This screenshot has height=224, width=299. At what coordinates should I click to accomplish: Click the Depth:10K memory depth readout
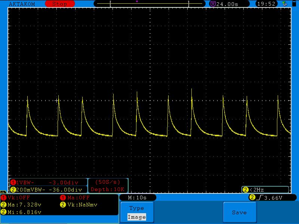tap(108, 189)
